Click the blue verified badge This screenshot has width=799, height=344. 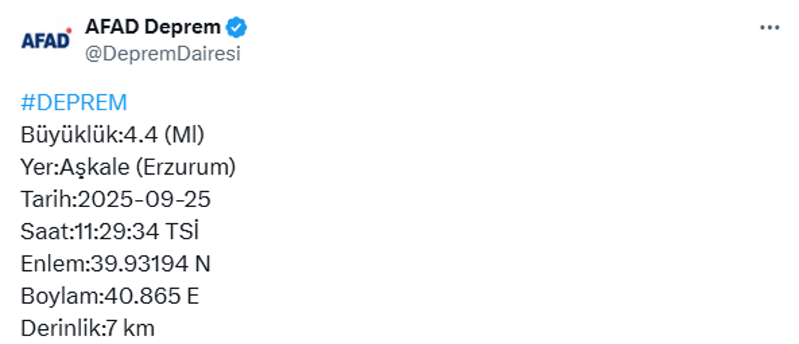237,27
